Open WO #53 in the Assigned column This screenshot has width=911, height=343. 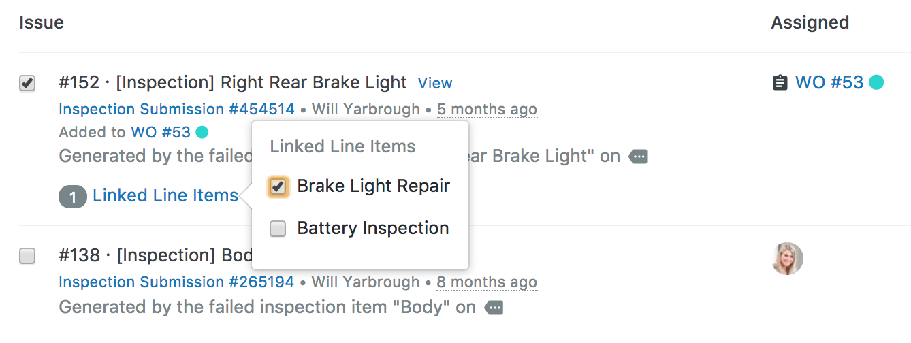(829, 83)
